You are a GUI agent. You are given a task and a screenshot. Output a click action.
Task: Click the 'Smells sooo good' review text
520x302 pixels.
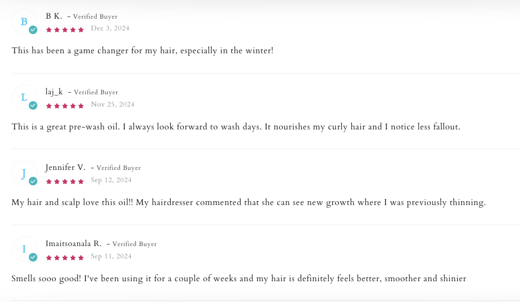[238, 279]
